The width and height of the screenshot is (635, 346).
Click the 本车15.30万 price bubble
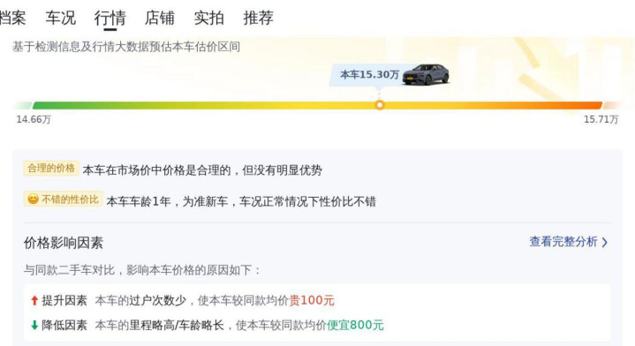(x=369, y=74)
